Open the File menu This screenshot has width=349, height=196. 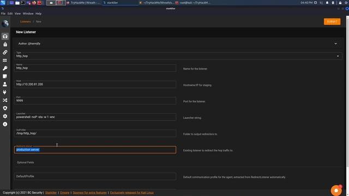coord(3,14)
